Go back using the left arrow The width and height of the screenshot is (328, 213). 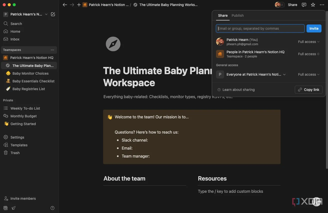[x=65, y=5]
